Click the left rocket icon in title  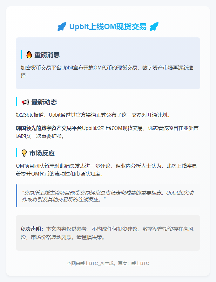tap(62, 26)
